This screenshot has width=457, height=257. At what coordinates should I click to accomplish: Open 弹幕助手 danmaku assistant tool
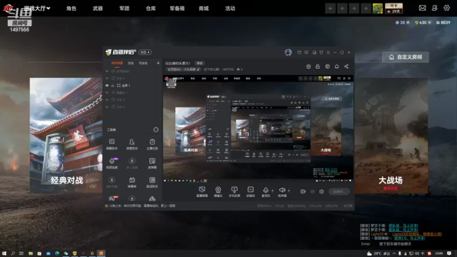click(x=111, y=144)
